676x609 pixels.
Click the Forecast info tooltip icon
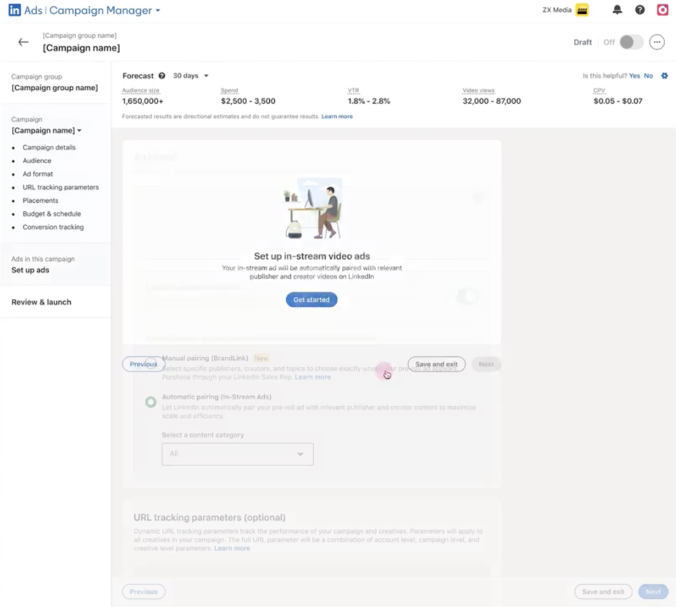coord(161,76)
